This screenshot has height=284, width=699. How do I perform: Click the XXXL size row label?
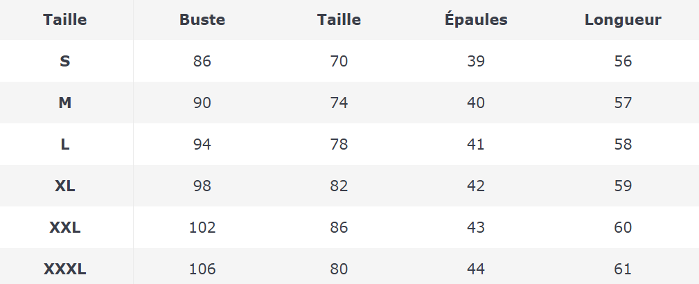(x=65, y=269)
